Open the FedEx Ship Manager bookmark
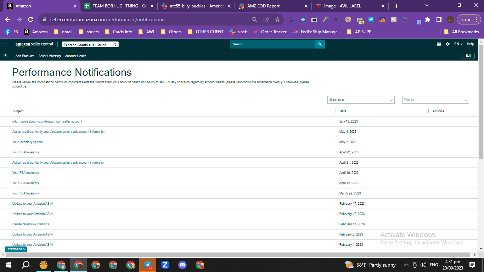Viewport: 484px width, 272px height. (316, 32)
